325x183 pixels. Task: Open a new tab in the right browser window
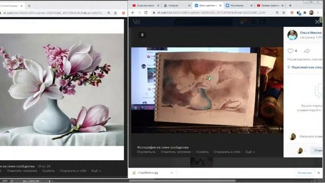pyautogui.click(x=290, y=6)
